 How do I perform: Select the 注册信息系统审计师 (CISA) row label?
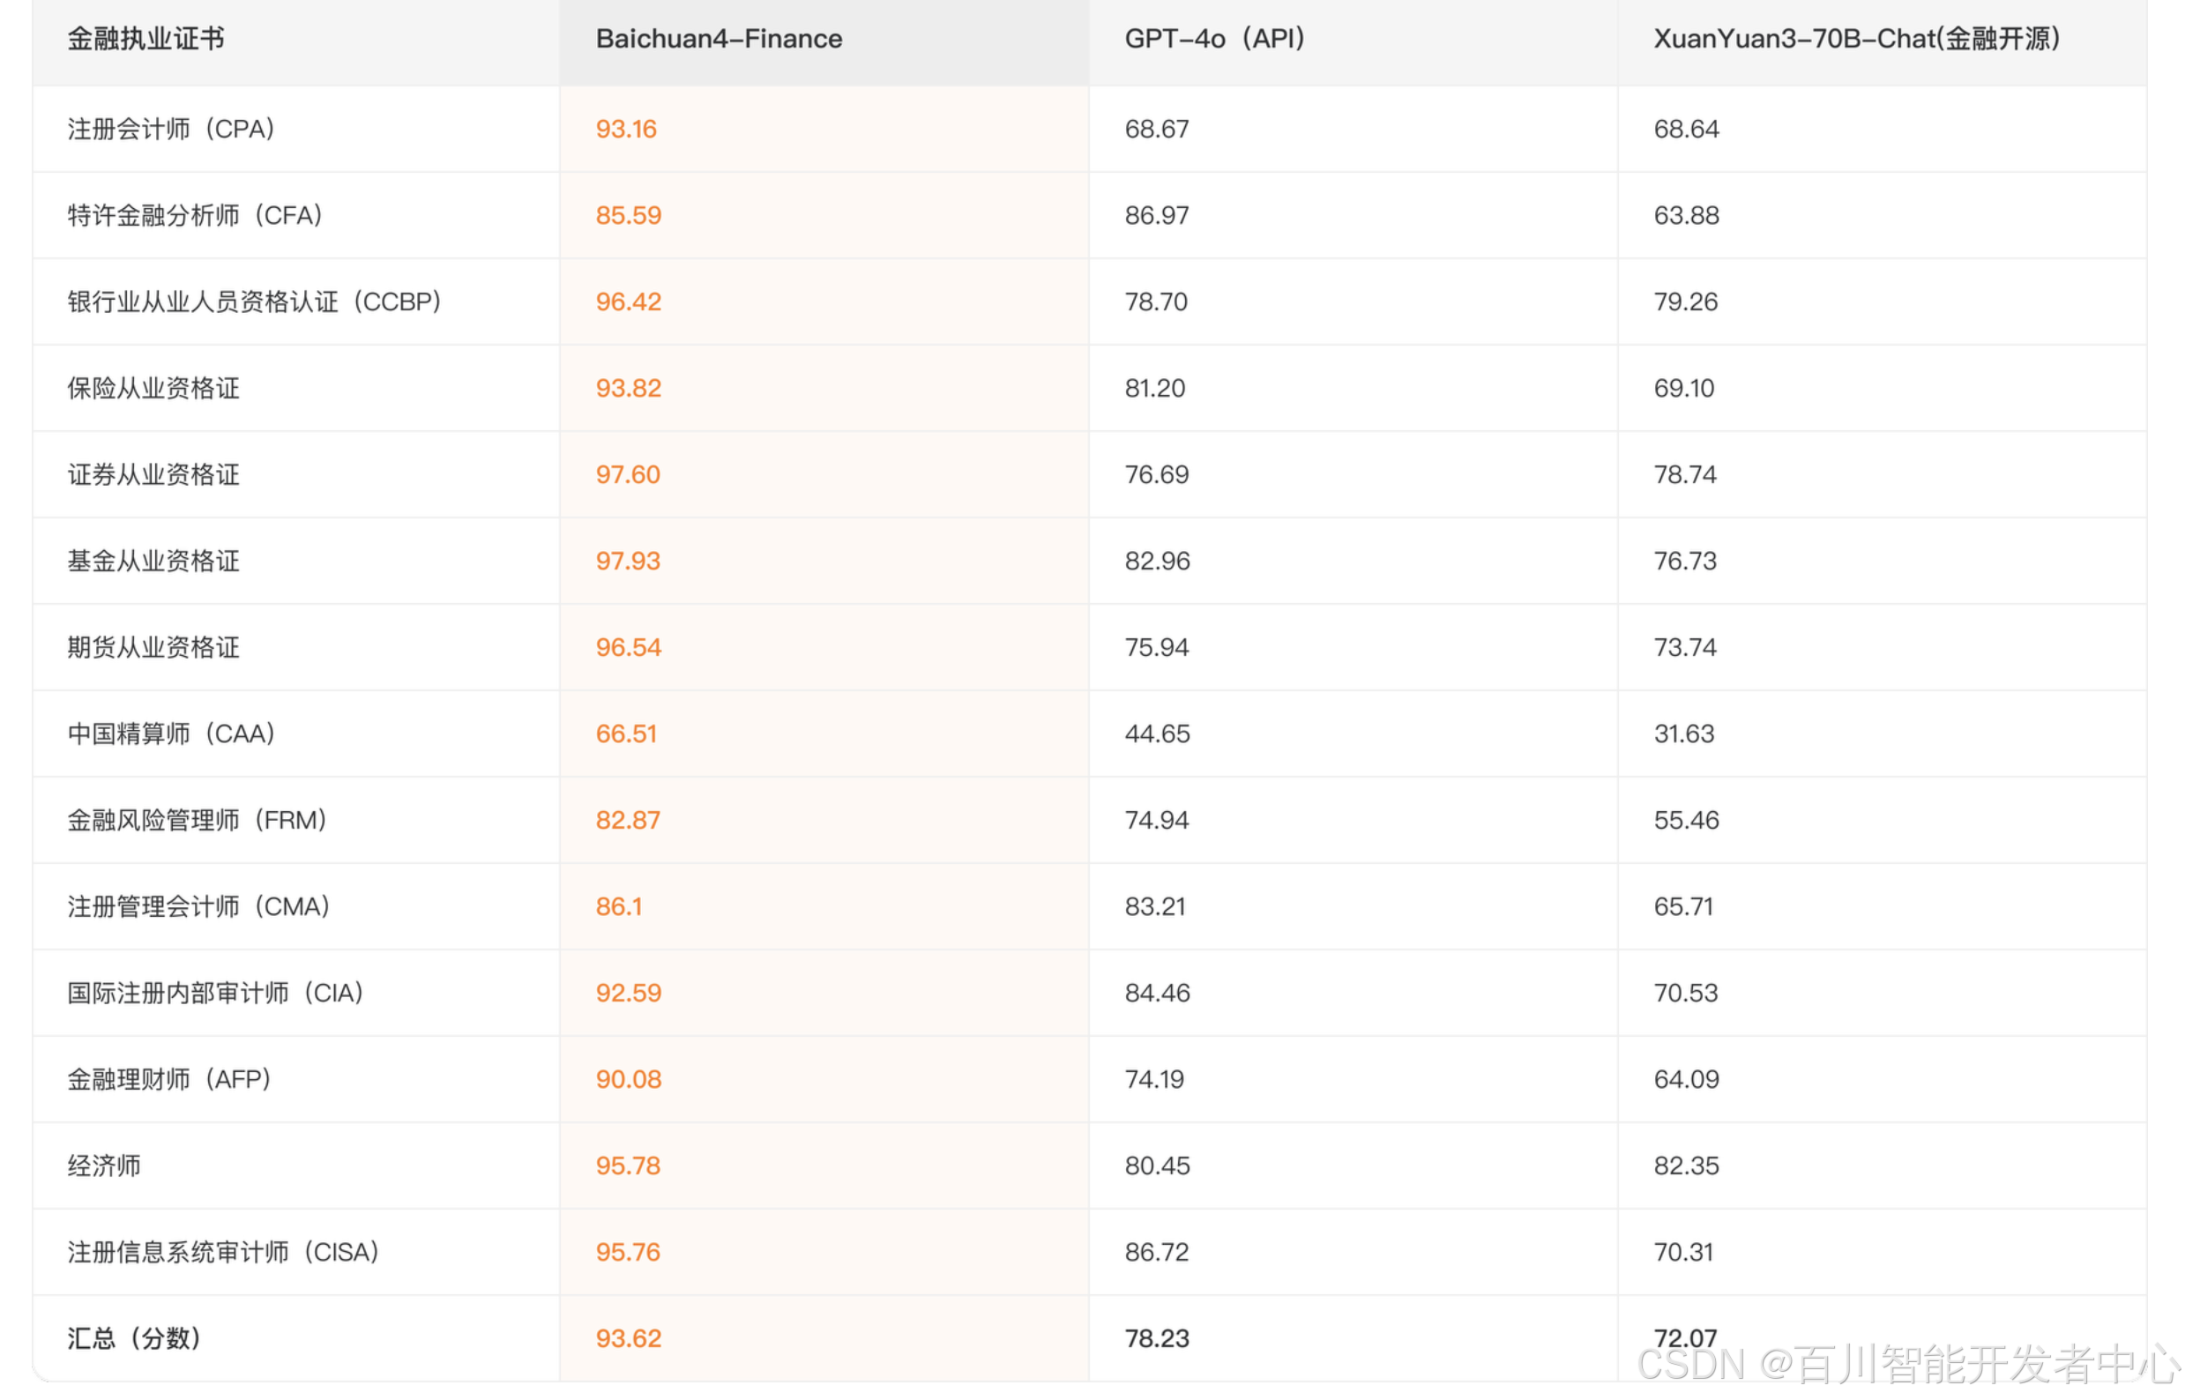[224, 1252]
